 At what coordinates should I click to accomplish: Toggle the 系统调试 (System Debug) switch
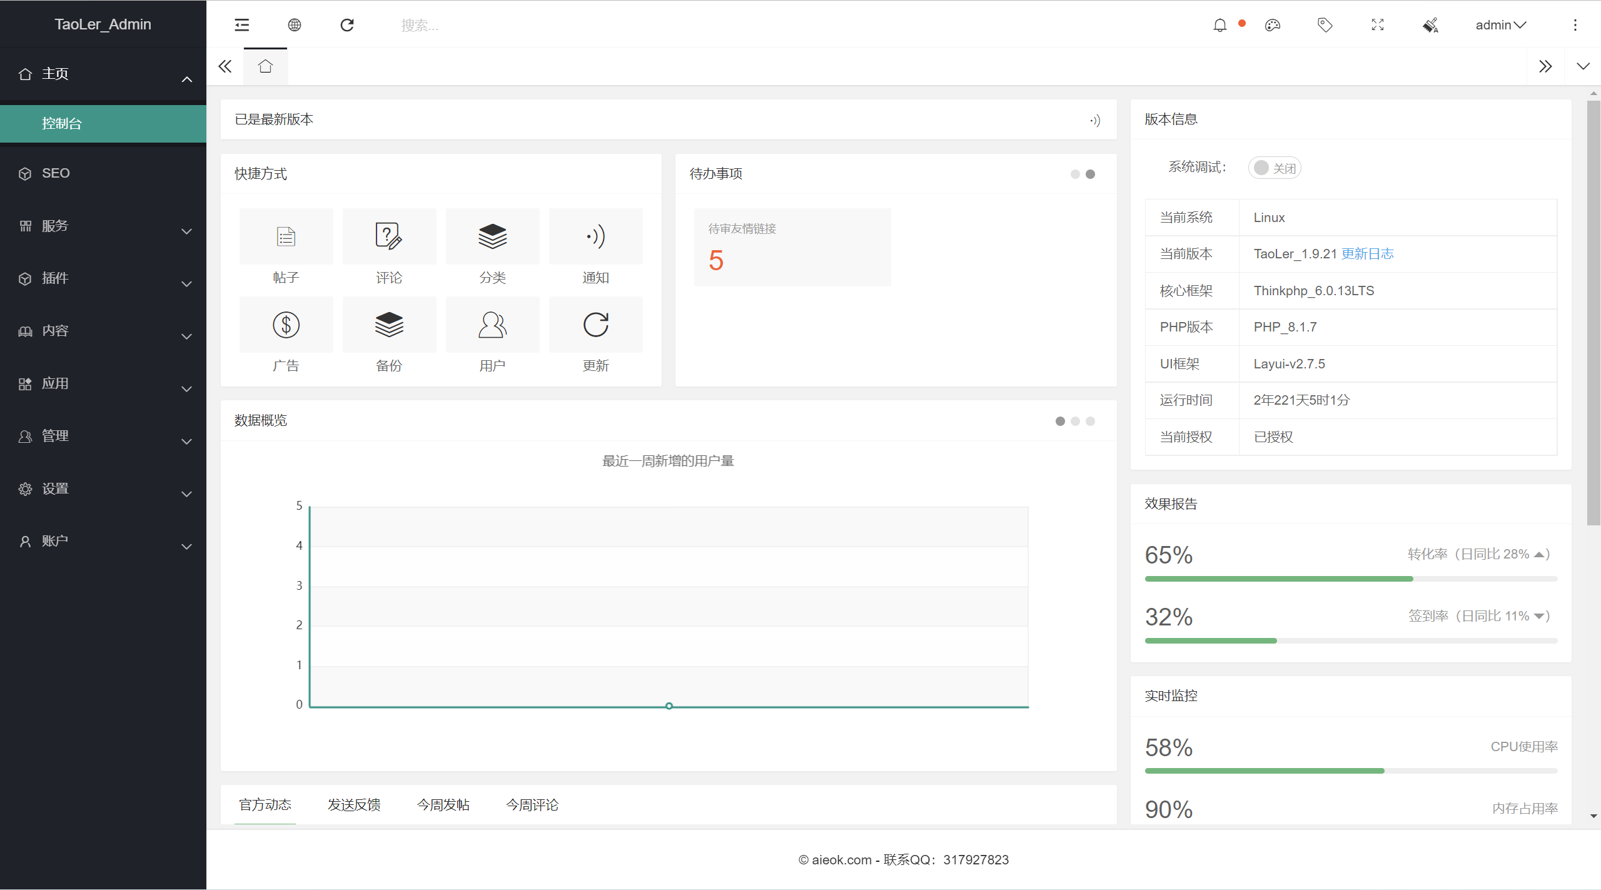click(x=1275, y=168)
